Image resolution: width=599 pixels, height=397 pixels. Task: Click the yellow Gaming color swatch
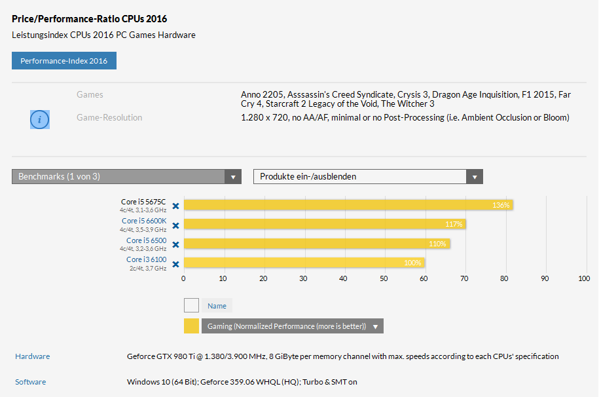click(x=191, y=326)
